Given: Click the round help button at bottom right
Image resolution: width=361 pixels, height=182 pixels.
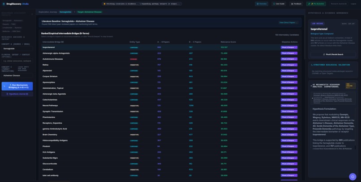Looking at the screenshot, I should (352, 177).
